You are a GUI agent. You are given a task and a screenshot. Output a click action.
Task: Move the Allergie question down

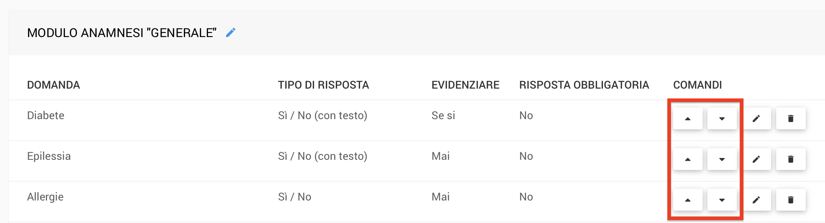tap(722, 200)
